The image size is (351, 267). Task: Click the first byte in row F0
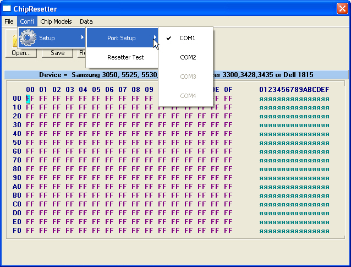click(30, 231)
